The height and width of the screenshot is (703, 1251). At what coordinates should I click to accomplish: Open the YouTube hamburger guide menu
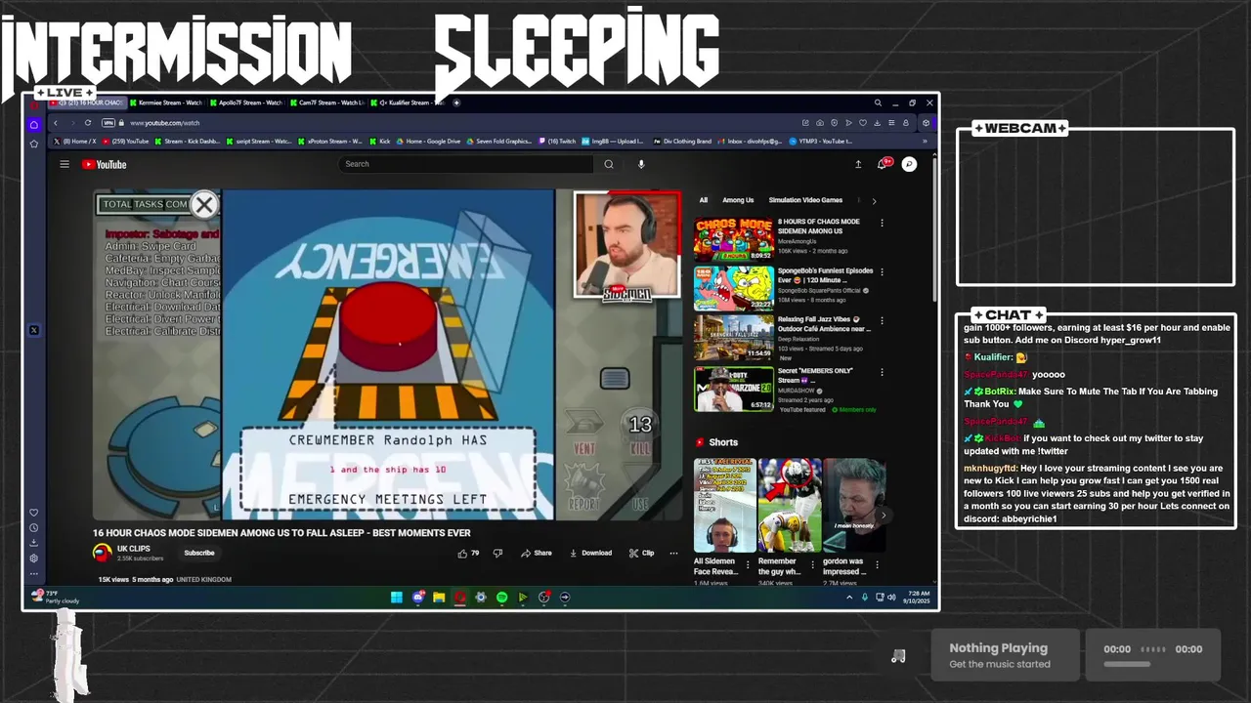[65, 164]
